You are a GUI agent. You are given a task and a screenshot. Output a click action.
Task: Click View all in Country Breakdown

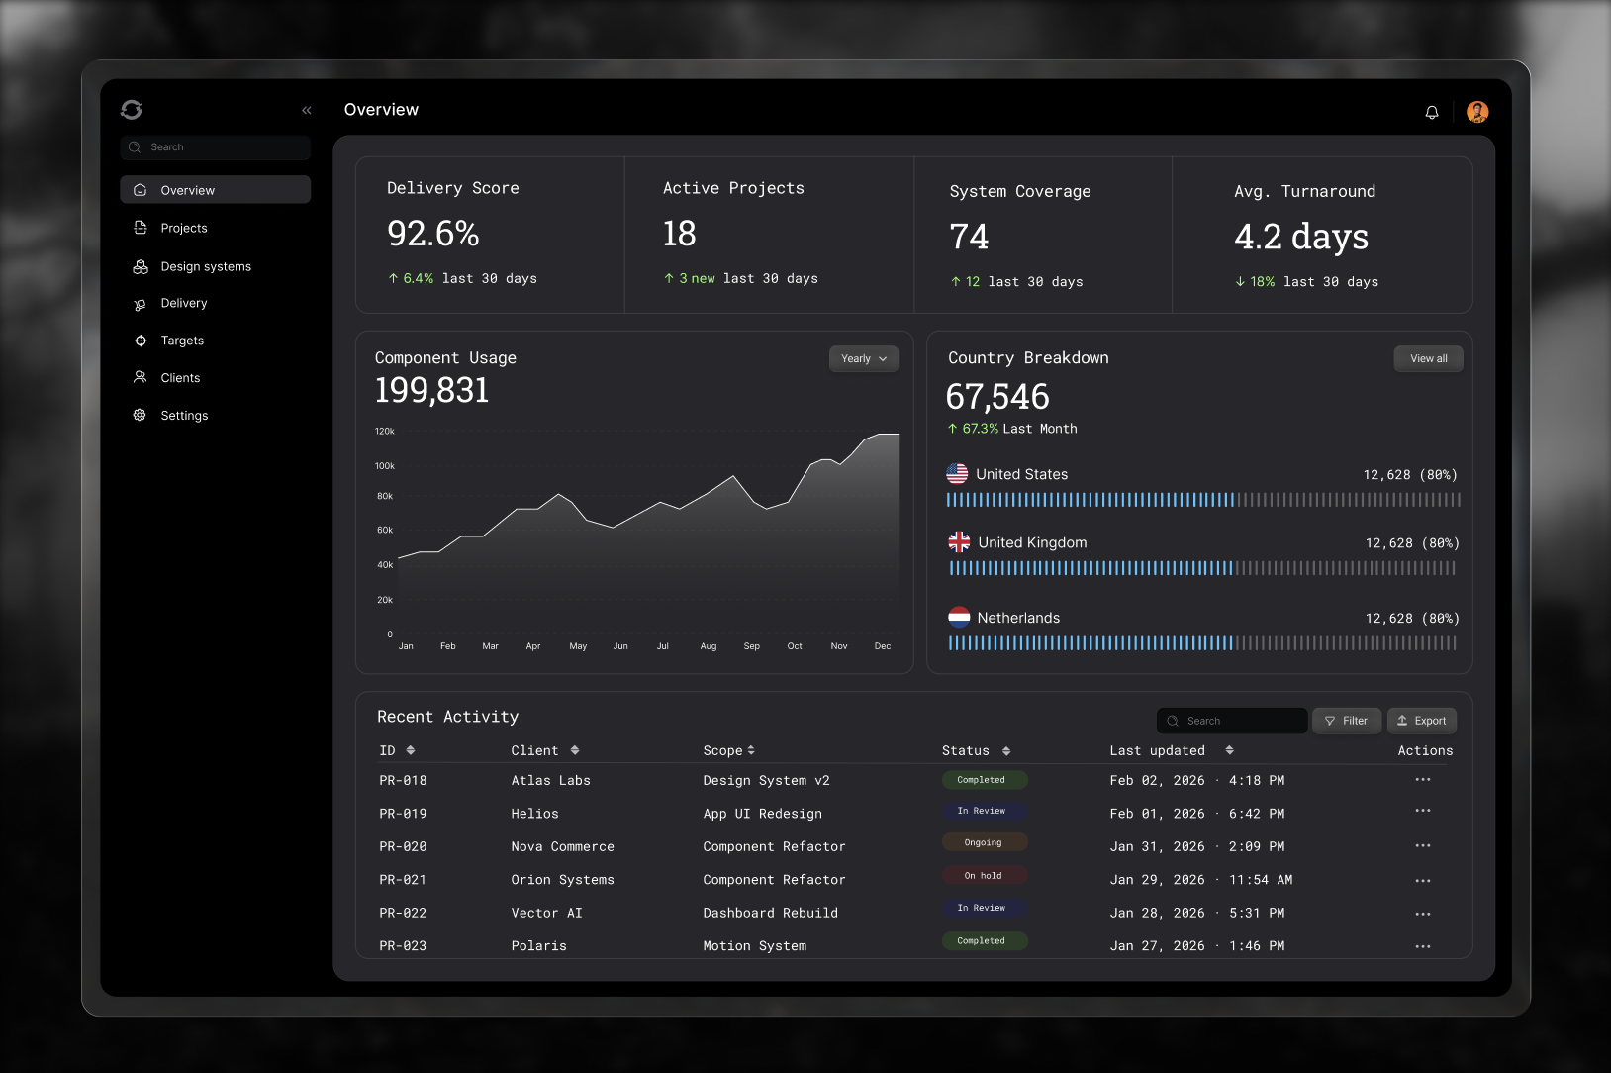(1428, 359)
